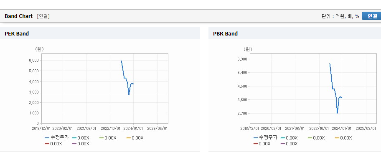The image size is (381, 152).
Task: Click the 2,000 axis label in PER chart
Action: 34,102
